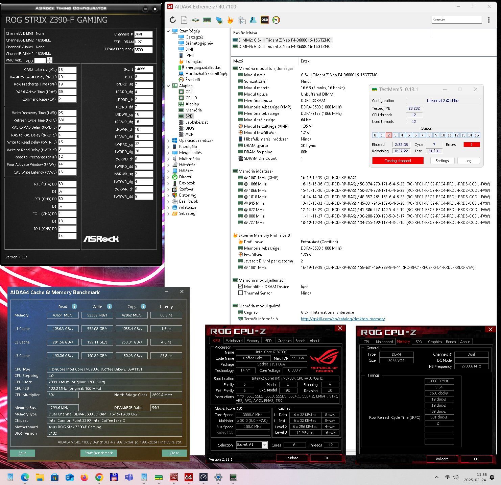Screen dimensions: 501x485
Task: Open Firefox from the taskbar
Action: tap(84, 477)
